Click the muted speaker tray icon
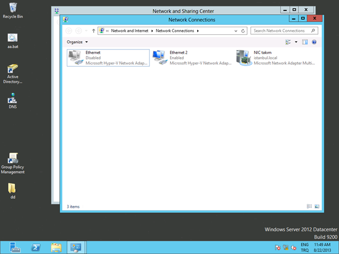This screenshot has height=254, width=339. pyautogui.click(x=293, y=247)
